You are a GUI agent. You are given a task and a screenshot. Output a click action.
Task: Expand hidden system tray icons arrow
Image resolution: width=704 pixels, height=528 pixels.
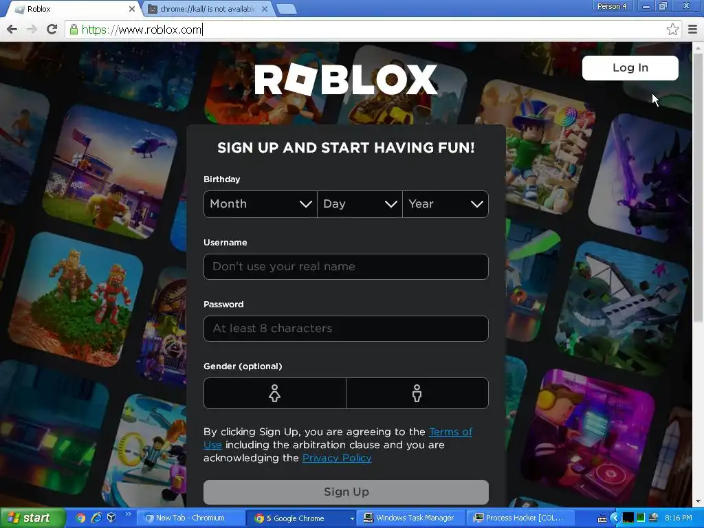[615, 518]
